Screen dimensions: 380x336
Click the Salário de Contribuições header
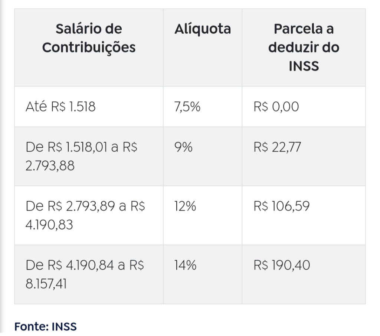pyautogui.click(x=89, y=38)
